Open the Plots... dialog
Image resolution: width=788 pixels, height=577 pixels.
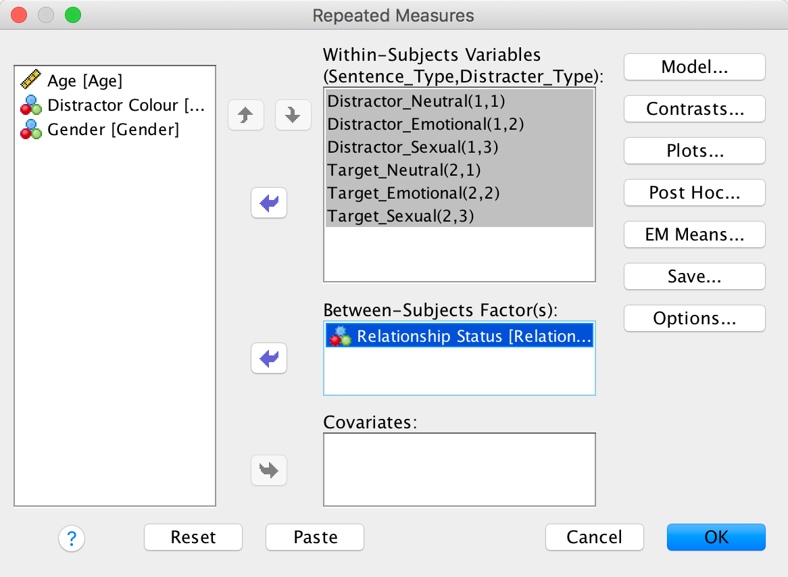[694, 151]
